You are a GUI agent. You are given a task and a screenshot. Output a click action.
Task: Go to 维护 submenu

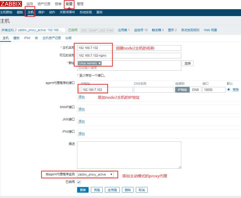(x=41, y=12)
